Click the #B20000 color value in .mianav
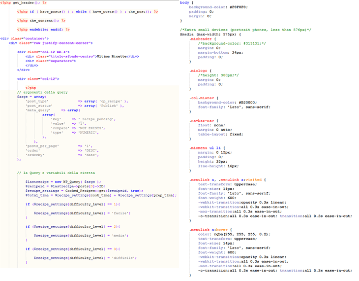This screenshot has width=359, height=281. pyautogui.click(x=248, y=102)
